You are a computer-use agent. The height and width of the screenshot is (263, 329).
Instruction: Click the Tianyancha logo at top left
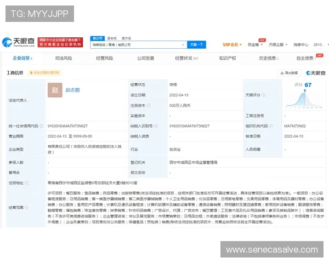pyautogui.click(x=18, y=42)
